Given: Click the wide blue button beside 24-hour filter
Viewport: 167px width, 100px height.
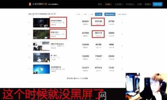Looking at the screenshot, I should [110, 14].
